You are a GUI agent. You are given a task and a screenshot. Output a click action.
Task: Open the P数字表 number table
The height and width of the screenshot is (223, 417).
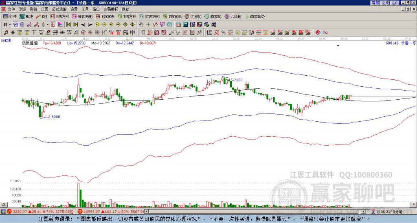click(x=105, y=16)
